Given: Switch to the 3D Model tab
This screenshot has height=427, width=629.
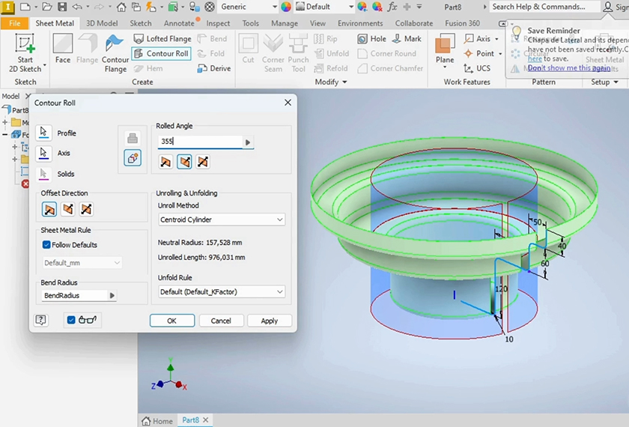Looking at the screenshot, I should (x=102, y=23).
